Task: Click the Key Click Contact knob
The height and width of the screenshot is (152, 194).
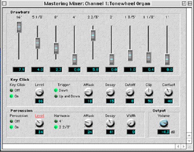Action: click(168, 92)
